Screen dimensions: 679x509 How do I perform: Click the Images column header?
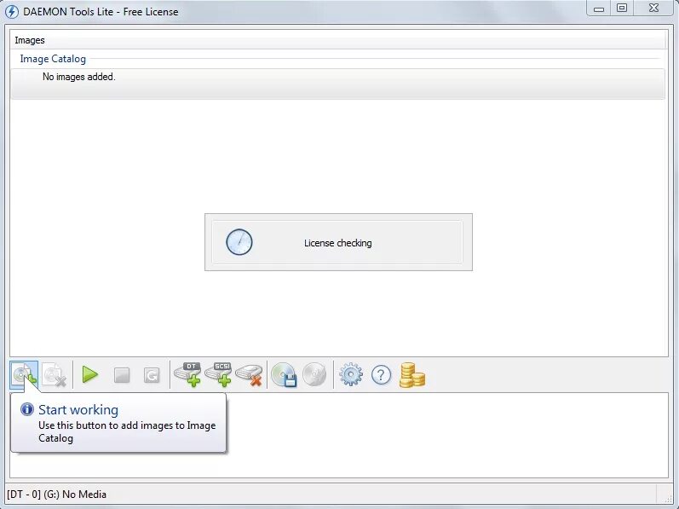[337, 40]
